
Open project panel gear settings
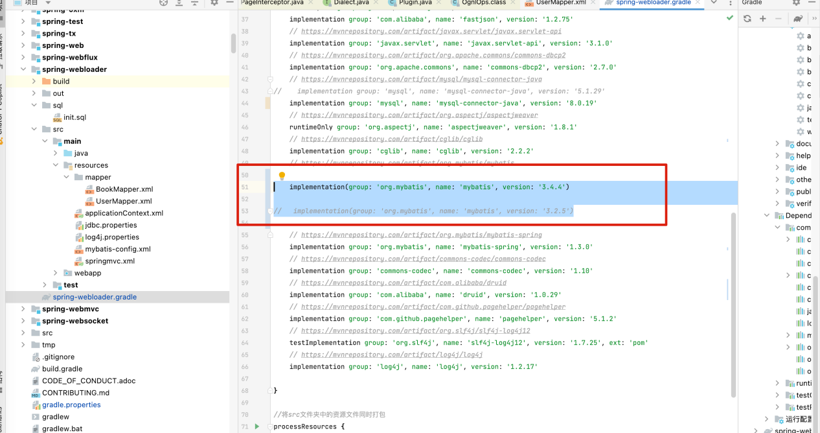pos(214,3)
